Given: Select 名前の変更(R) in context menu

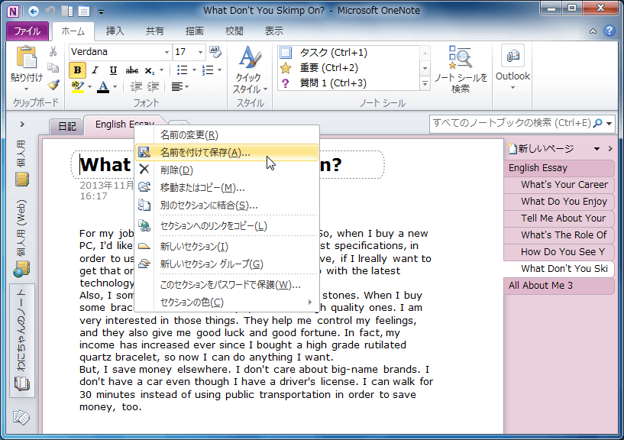Looking at the screenshot, I should coord(227,135).
